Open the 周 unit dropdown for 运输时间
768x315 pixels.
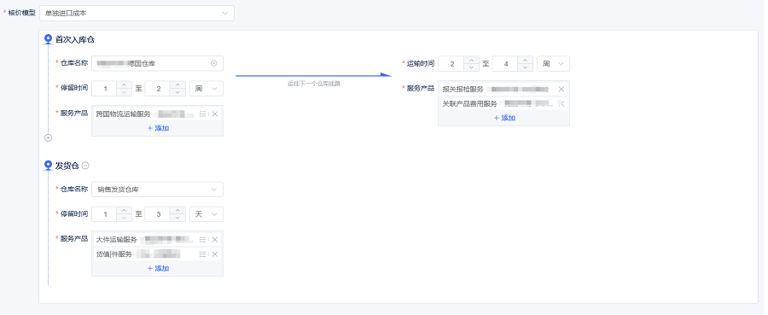tap(554, 64)
